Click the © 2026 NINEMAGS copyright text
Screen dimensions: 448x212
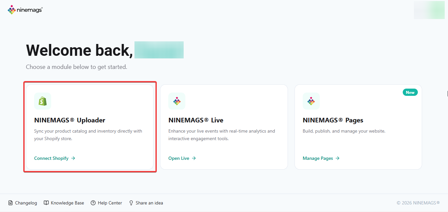pos(418,203)
